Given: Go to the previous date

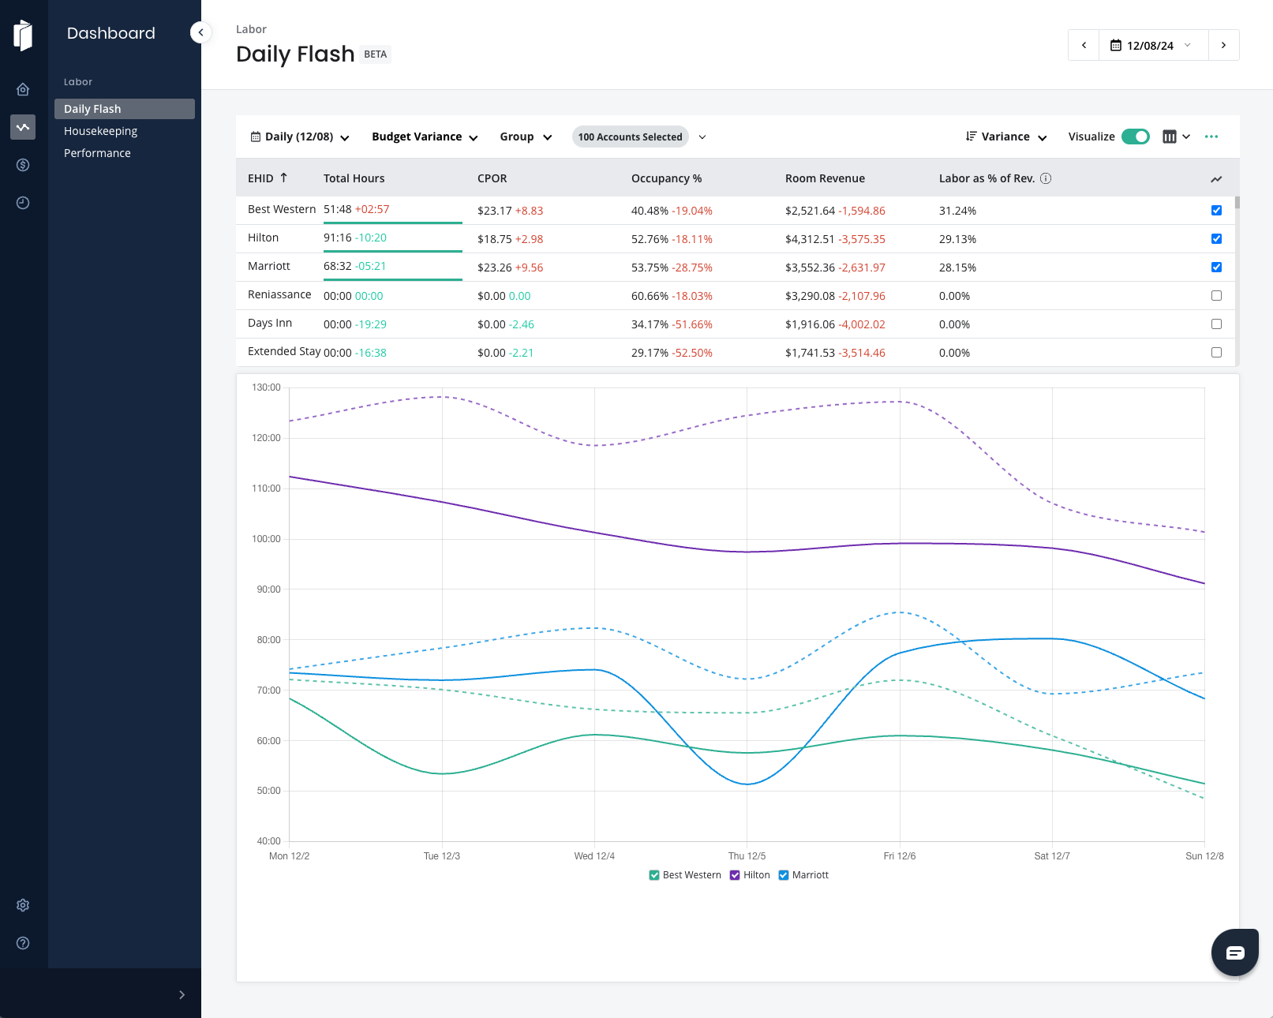Looking at the screenshot, I should 1084,45.
